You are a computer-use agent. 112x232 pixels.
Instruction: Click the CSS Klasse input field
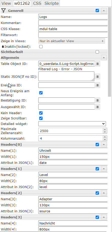73,29
